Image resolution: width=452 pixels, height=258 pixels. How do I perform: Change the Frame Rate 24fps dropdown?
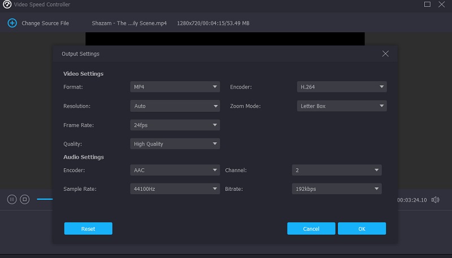(175, 125)
